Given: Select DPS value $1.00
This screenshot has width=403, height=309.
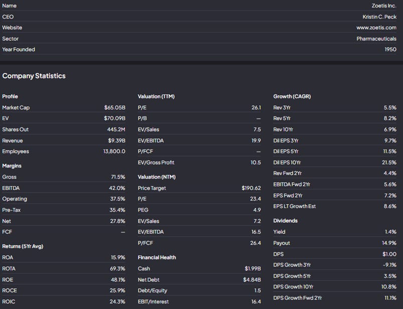Looking at the screenshot, I should click(389, 254).
